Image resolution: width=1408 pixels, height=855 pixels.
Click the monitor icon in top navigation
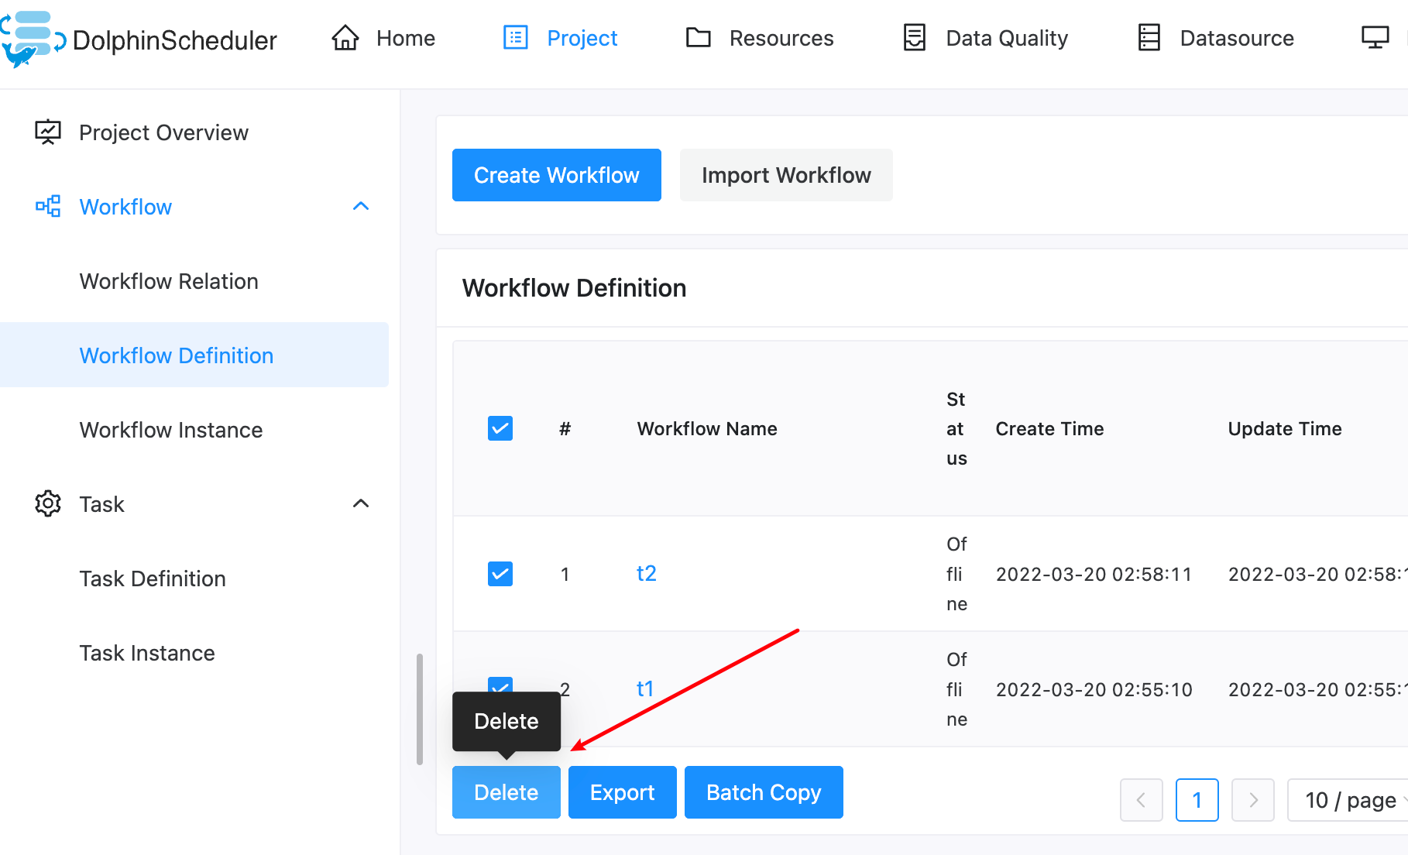(1375, 38)
